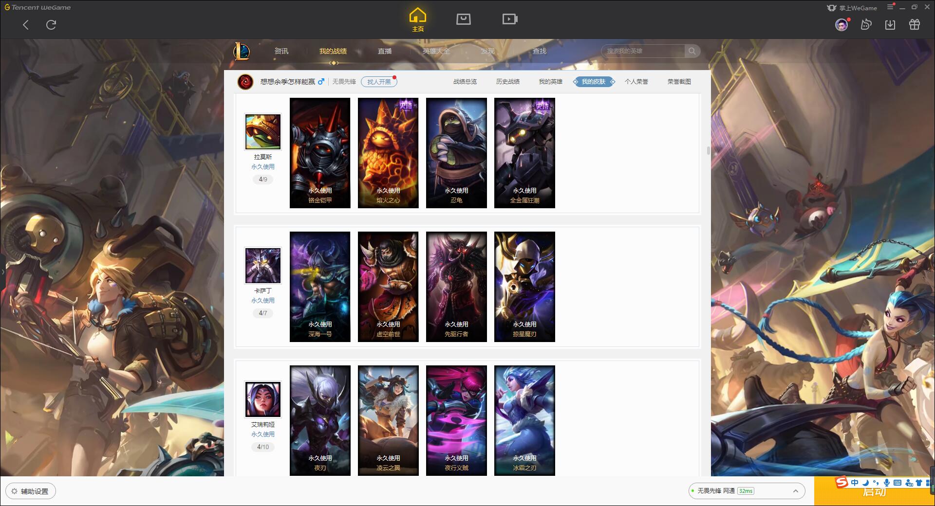
Task: Open the 历史战绩 sub-tab
Action: click(508, 82)
